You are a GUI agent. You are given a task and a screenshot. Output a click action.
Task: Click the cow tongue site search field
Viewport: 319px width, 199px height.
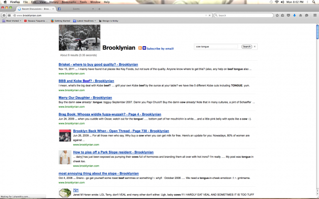click(x=216, y=47)
